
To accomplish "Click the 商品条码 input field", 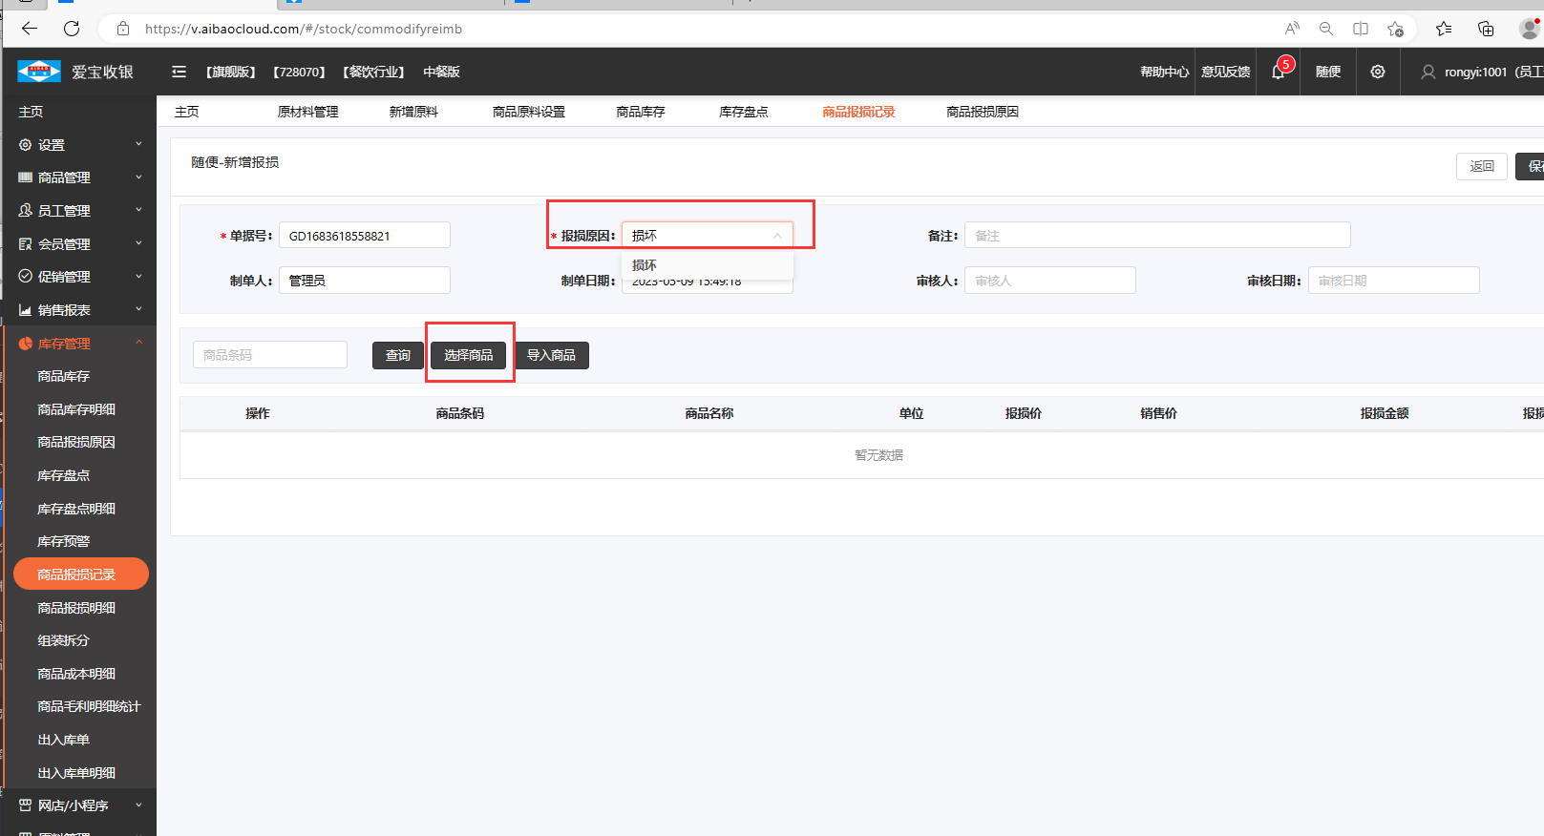I will pyautogui.click(x=270, y=355).
